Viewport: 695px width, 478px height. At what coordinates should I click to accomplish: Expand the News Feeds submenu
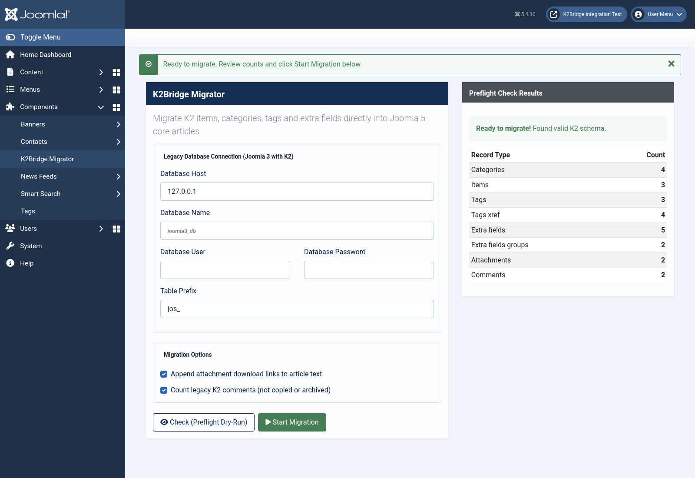point(118,177)
